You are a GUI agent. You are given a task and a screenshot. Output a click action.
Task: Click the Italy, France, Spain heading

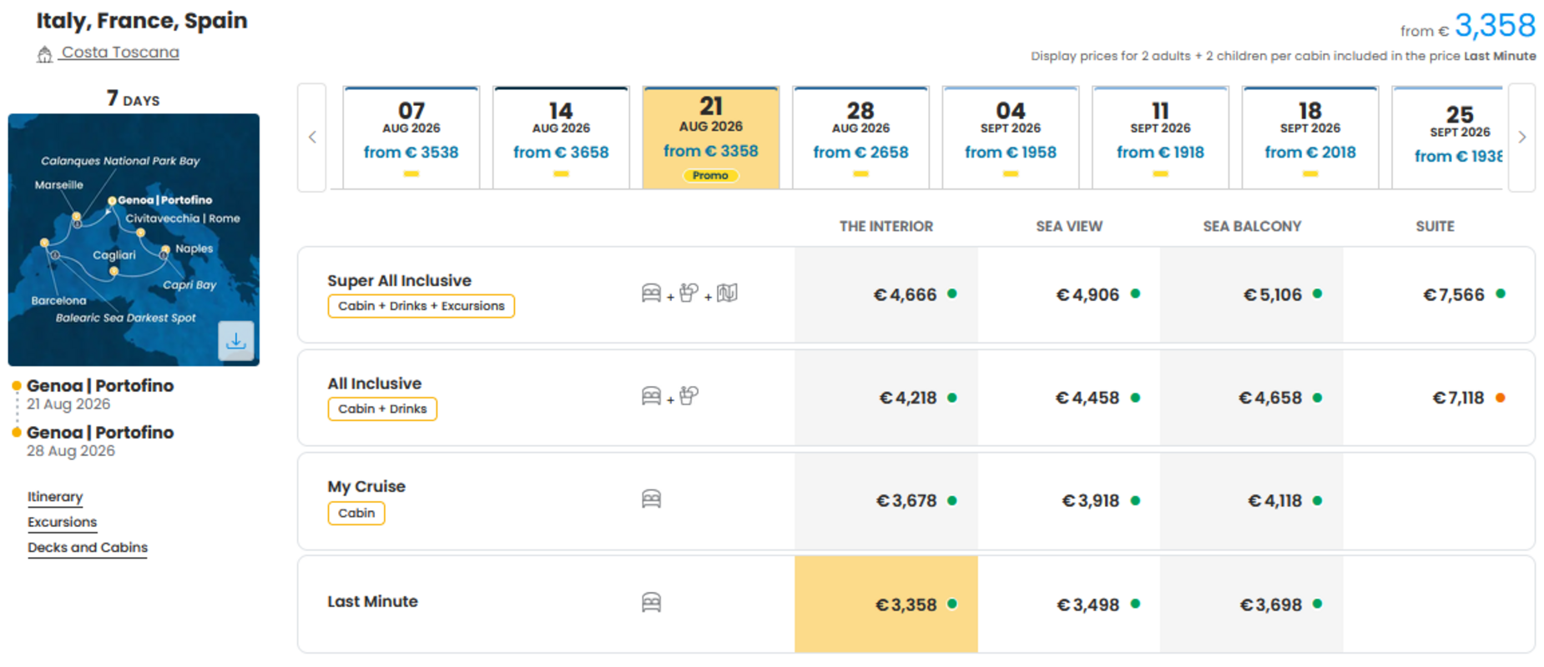tap(142, 21)
